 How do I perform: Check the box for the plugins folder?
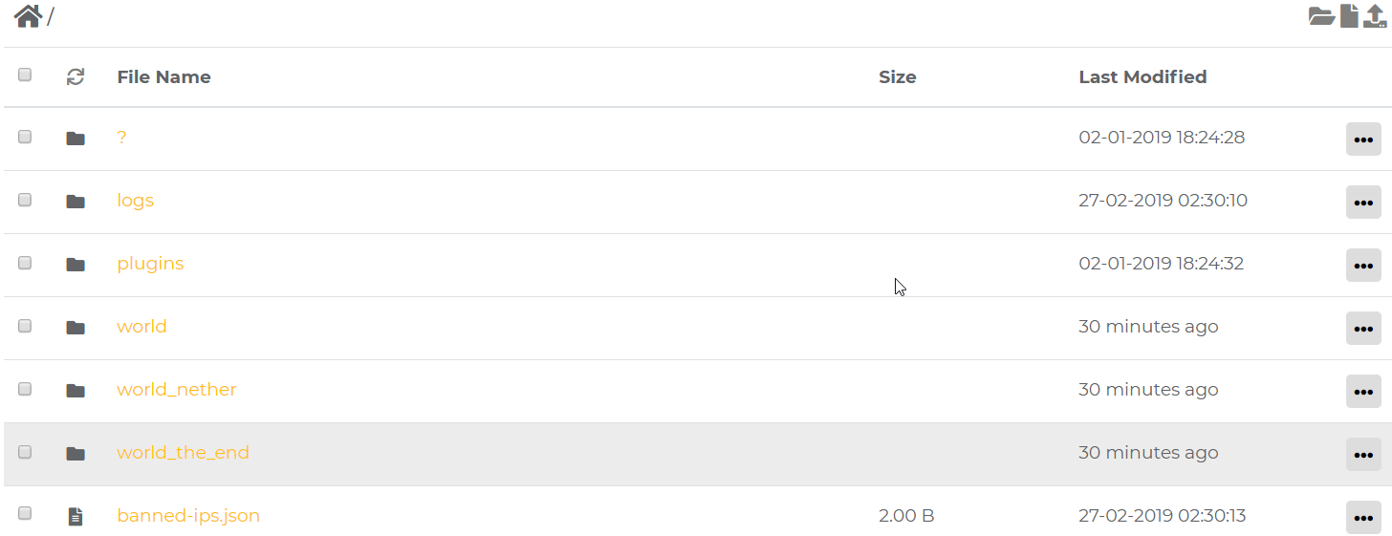pos(25,263)
